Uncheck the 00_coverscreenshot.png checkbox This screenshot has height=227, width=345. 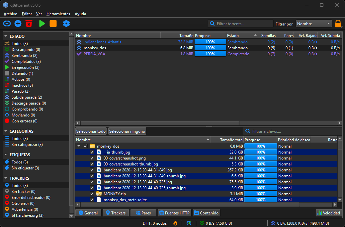pos(92,158)
